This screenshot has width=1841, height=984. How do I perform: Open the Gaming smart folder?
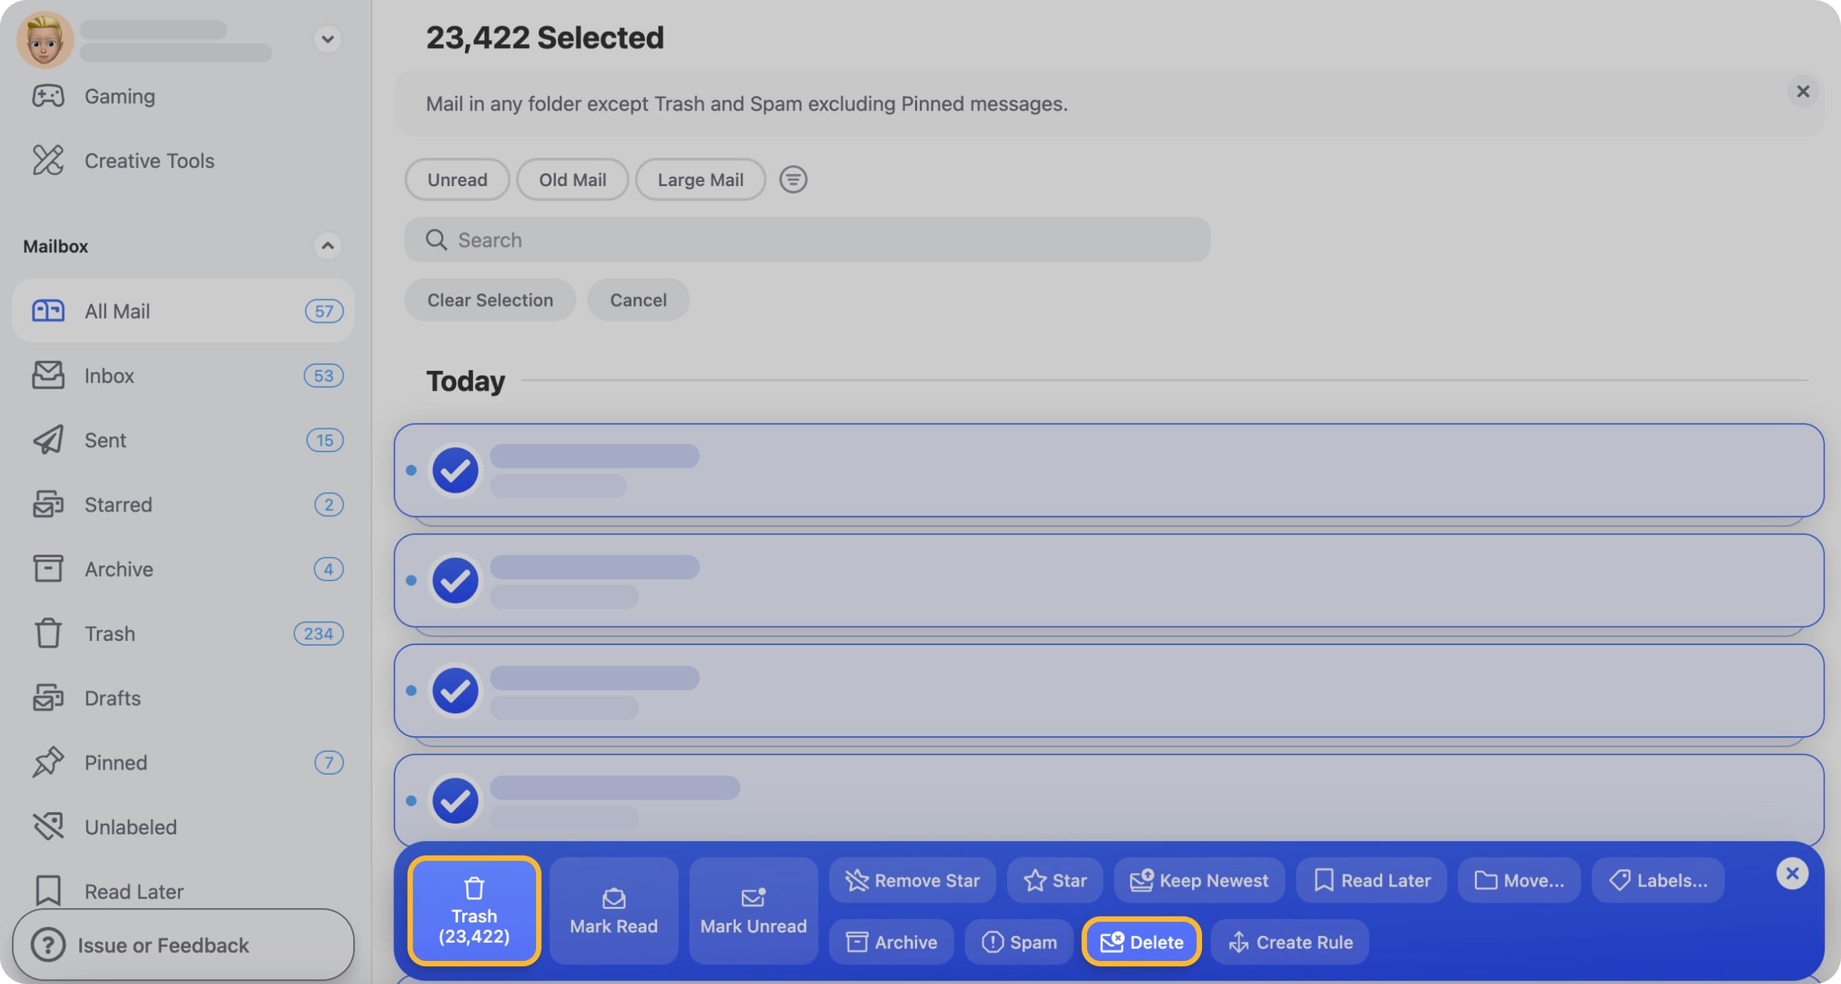(119, 95)
